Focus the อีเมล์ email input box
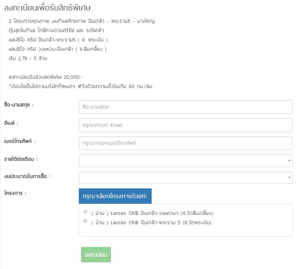This screenshot has height=269, width=299. pyautogui.click(x=186, y=125)
